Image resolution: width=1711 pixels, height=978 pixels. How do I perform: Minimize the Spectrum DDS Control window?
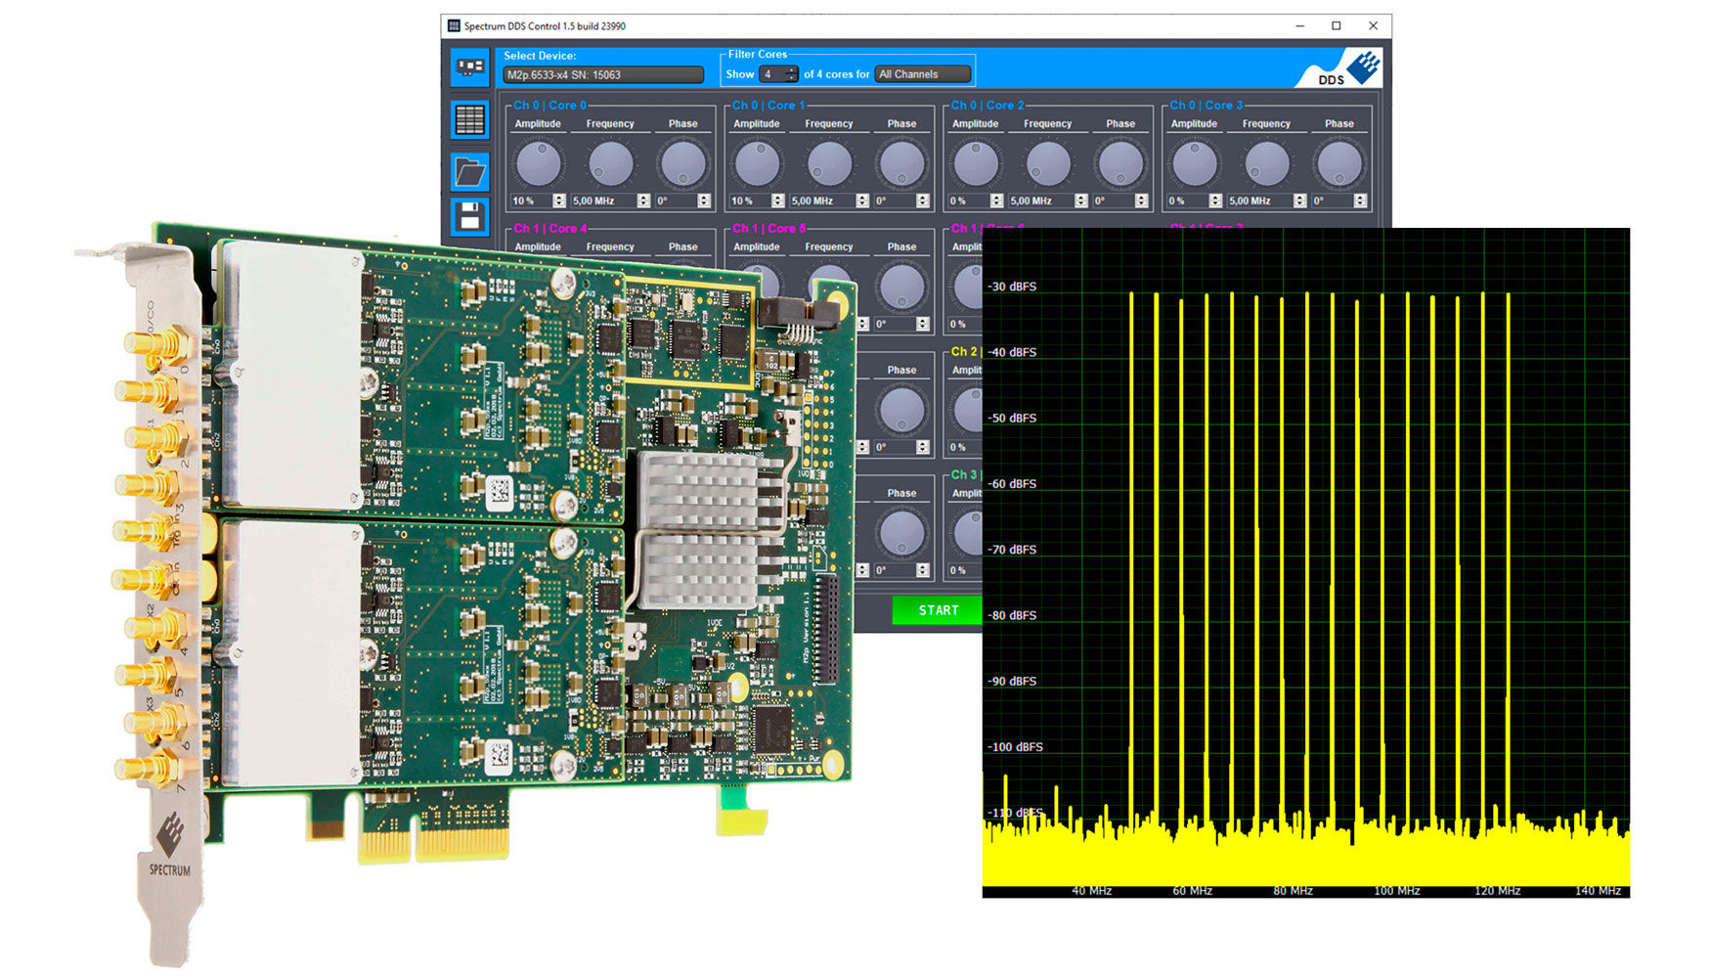point(1300,26)
